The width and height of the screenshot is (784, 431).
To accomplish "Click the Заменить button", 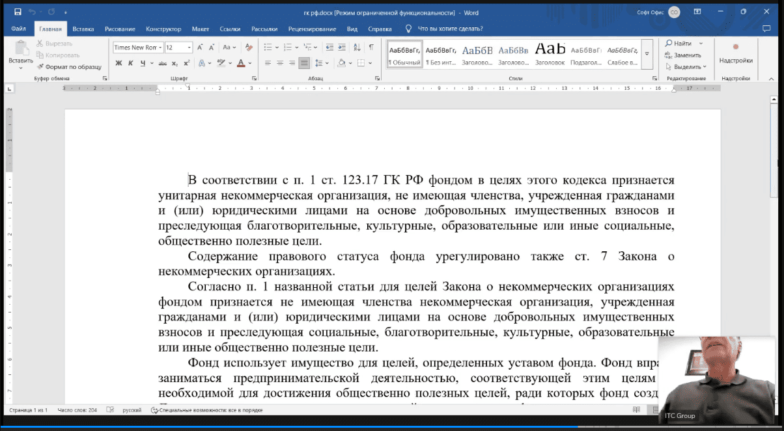I will coord(683,55).
